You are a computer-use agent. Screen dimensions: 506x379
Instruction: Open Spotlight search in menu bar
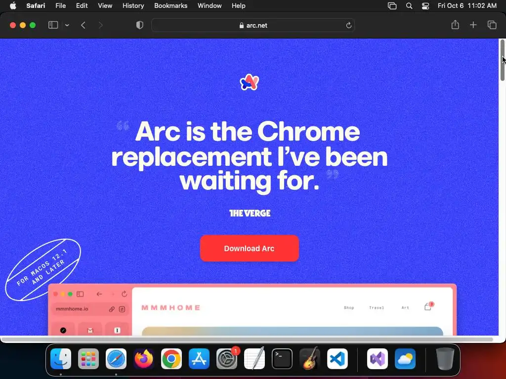[x=409, y=6]
